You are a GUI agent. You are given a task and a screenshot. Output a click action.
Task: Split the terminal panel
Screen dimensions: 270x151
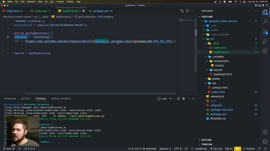pos(178,99)
